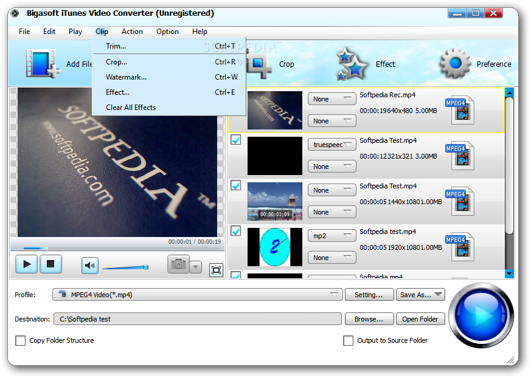Toggle checkbox for 321x321 Softpedia Test.mp4

[x=236, y=140]
